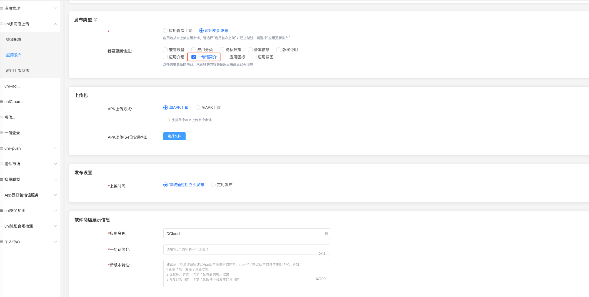The width and height of the screenshot is (589, 297).
Task: Click the help icon beside 发布类型
Action: (x=96, y=20)
